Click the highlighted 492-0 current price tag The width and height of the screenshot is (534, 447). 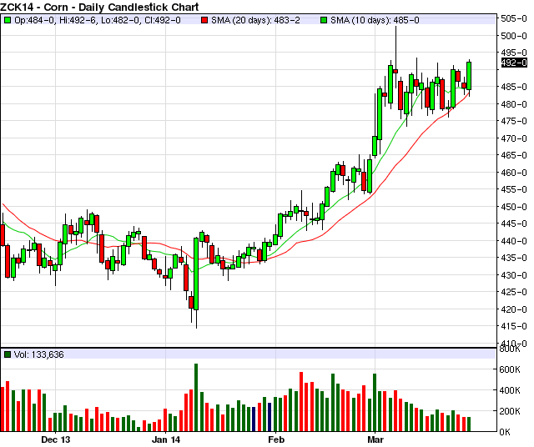pyautogui.click(x=514, y=63)
